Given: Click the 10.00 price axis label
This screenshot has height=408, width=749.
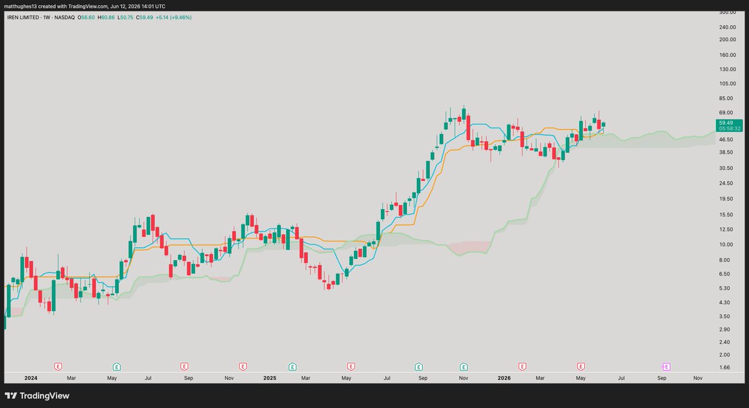Looking at the screenshot, I should point(726,244).
